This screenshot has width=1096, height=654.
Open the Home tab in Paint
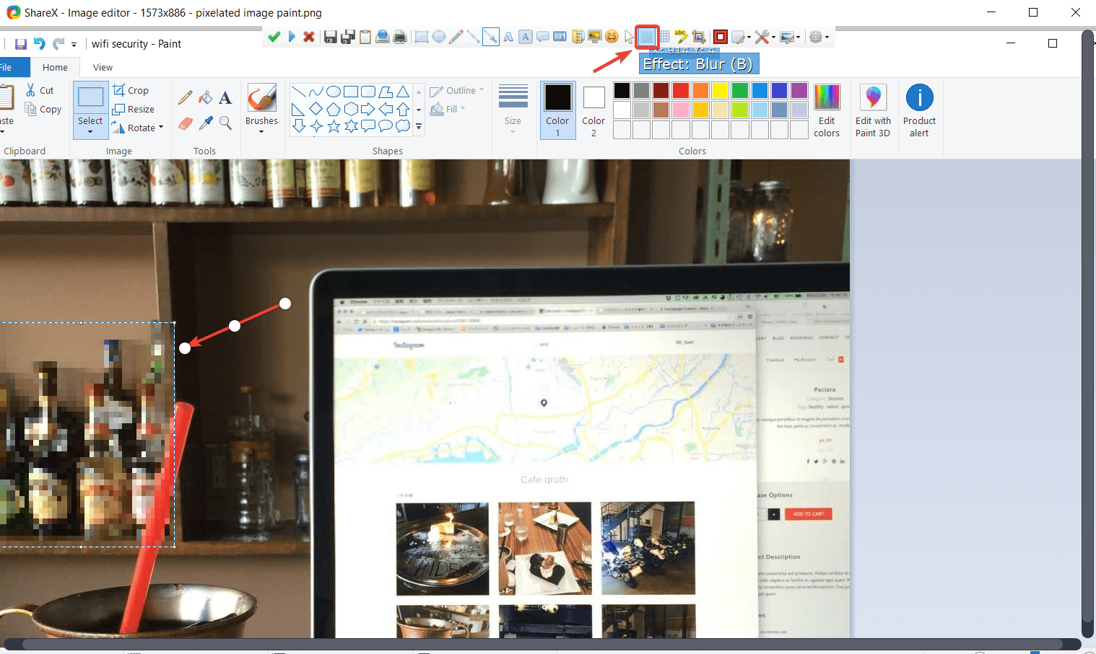(x=55, y=67)
